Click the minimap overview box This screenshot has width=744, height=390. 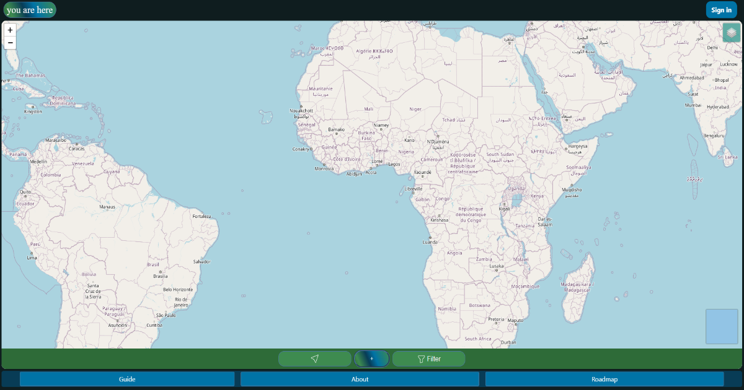pyautogui.click(x=722, y=326)
